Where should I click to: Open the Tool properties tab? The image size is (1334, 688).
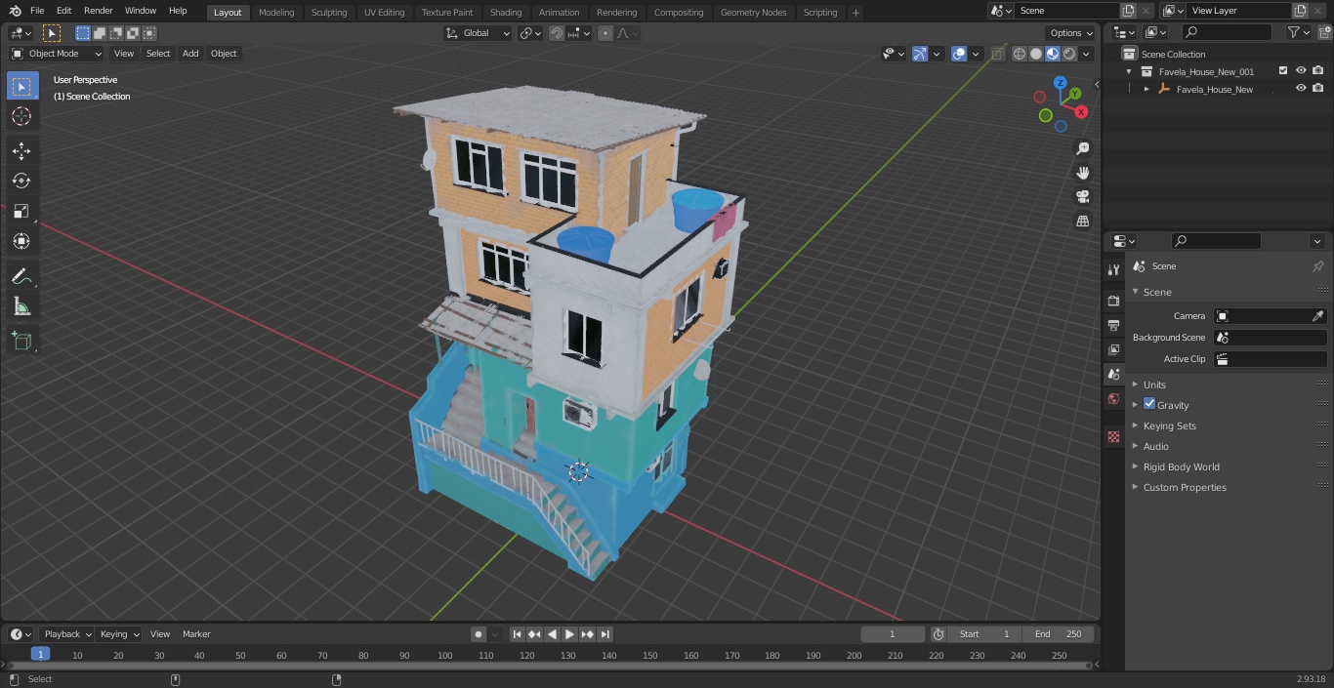(1113, 269)
